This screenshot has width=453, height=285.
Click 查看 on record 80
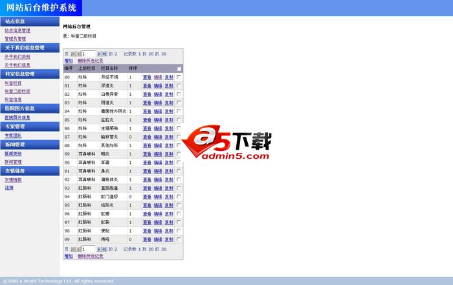pyautogui.click(x=147, y=77)
